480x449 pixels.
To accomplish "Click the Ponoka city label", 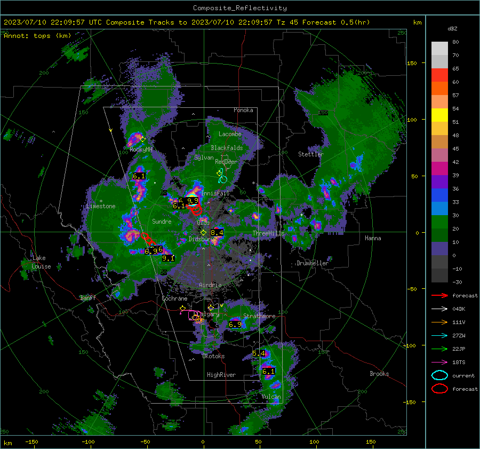I will click(x=243, y=110).
